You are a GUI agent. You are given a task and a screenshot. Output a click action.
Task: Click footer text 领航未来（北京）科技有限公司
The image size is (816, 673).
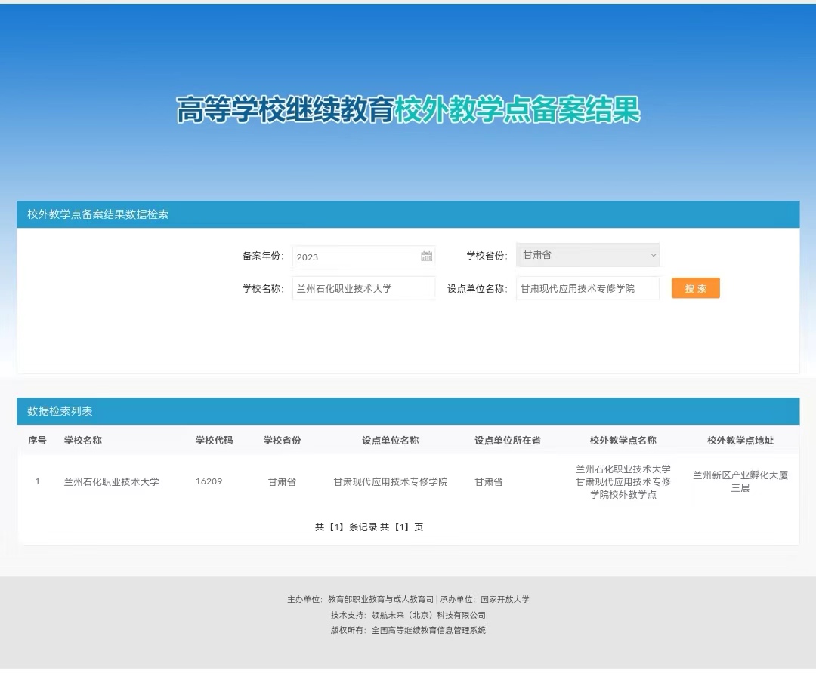coord(428,615)
